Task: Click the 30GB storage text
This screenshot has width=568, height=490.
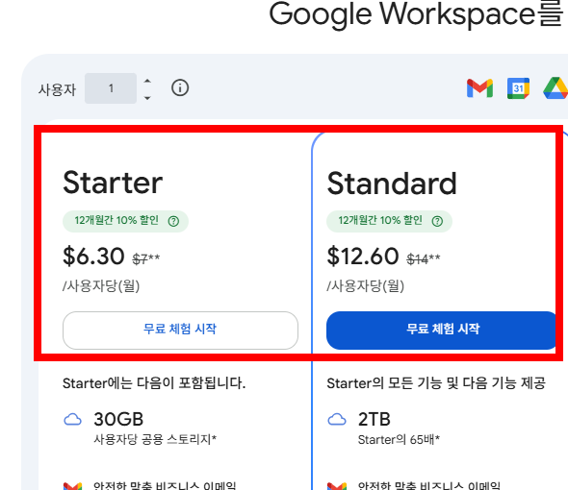Action: (x=118, y=419)
